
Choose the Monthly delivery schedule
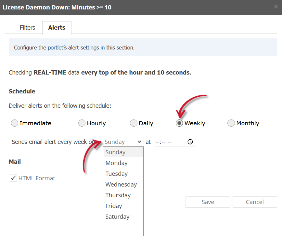click(x=231, y=123)
